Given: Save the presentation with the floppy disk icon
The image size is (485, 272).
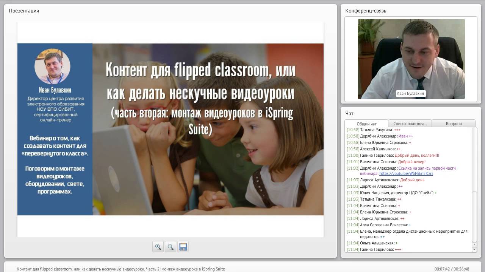Looking at the screenshot, I should [183, 247].
